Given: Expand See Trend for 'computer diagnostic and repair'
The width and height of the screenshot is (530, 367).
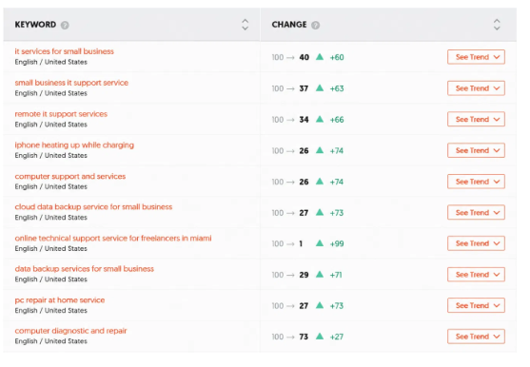Looking at the screenshot, I should [x=476, y=337].
